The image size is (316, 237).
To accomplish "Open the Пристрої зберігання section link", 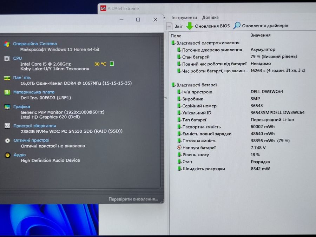I will click(35, 126).
